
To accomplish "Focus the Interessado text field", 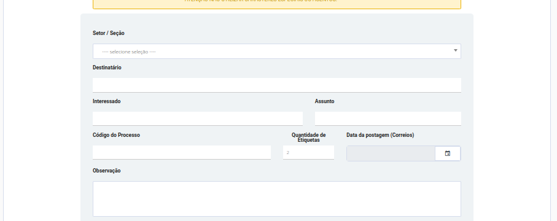I will click(x=198, y=118).
